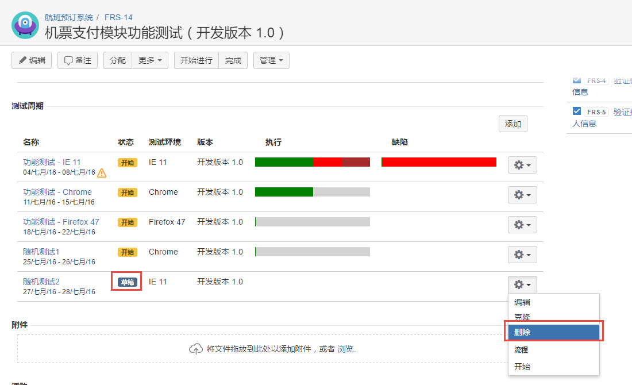Open gear menu for 随机测试1 row
This screenshot has height=385, width=632.
click(x=522, y=255)
